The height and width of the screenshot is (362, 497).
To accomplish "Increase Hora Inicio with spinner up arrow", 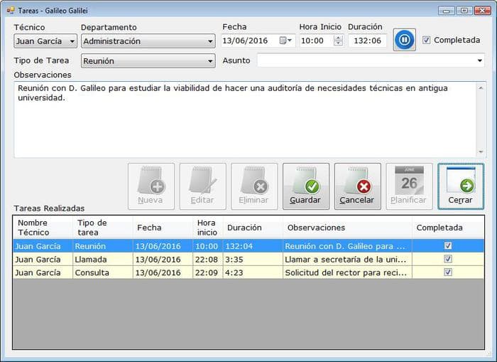I will pos(339,38).
